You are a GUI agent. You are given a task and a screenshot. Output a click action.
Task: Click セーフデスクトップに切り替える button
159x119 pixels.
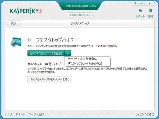(x=46, y=53)
